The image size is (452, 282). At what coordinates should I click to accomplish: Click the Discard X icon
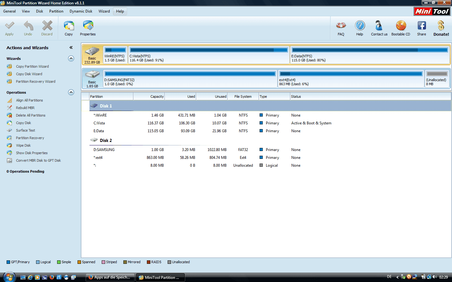(x=47, y=26)
